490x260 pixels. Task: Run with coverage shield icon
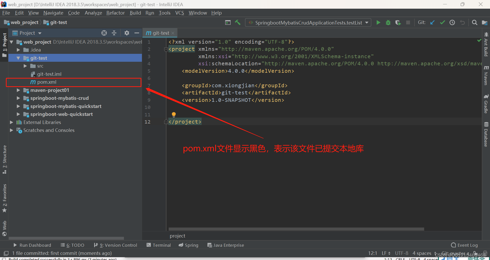point(398,23)
